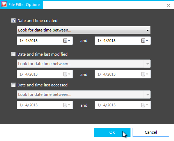Confirm filter options with OK
This screenshot has width=174, height=141.
112,132
